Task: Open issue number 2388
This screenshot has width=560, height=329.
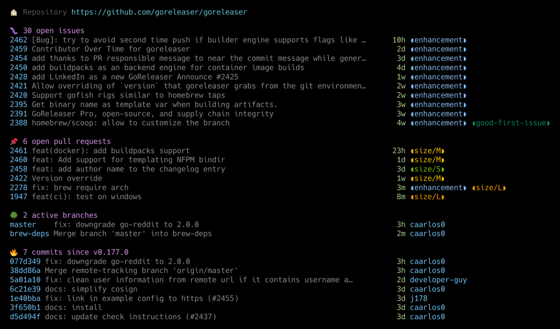Action: coord(19,123)
